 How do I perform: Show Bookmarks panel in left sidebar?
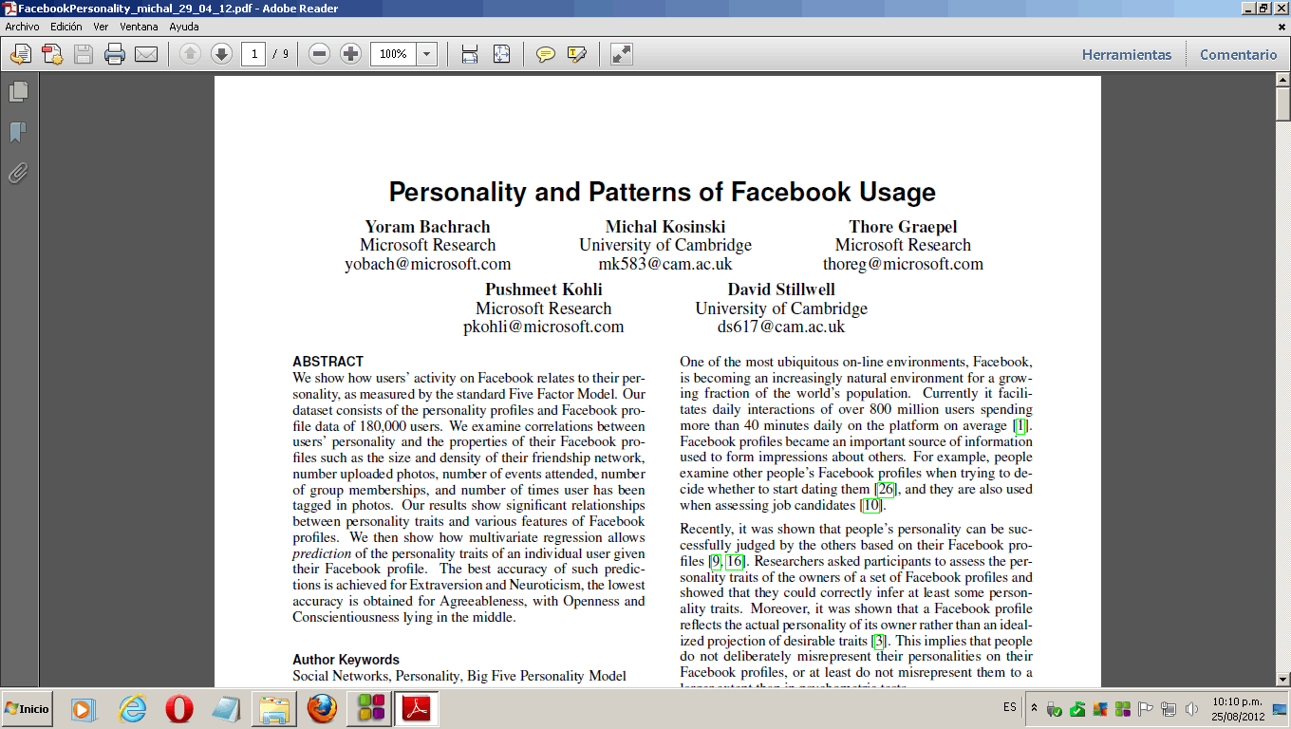pyautogui.click(x=18, y=133)
